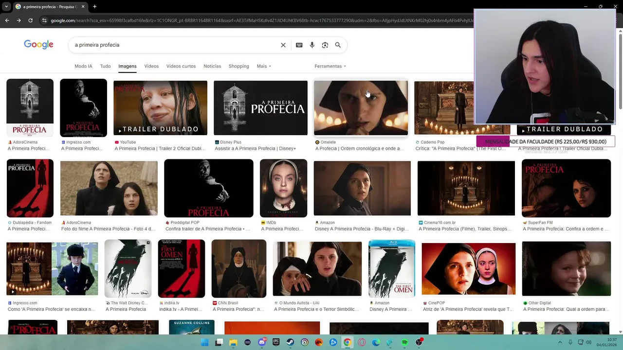This screenshot has width=623, height=350.
Task: Open Discord from the taskbar
Action: [x=262, y=342]
